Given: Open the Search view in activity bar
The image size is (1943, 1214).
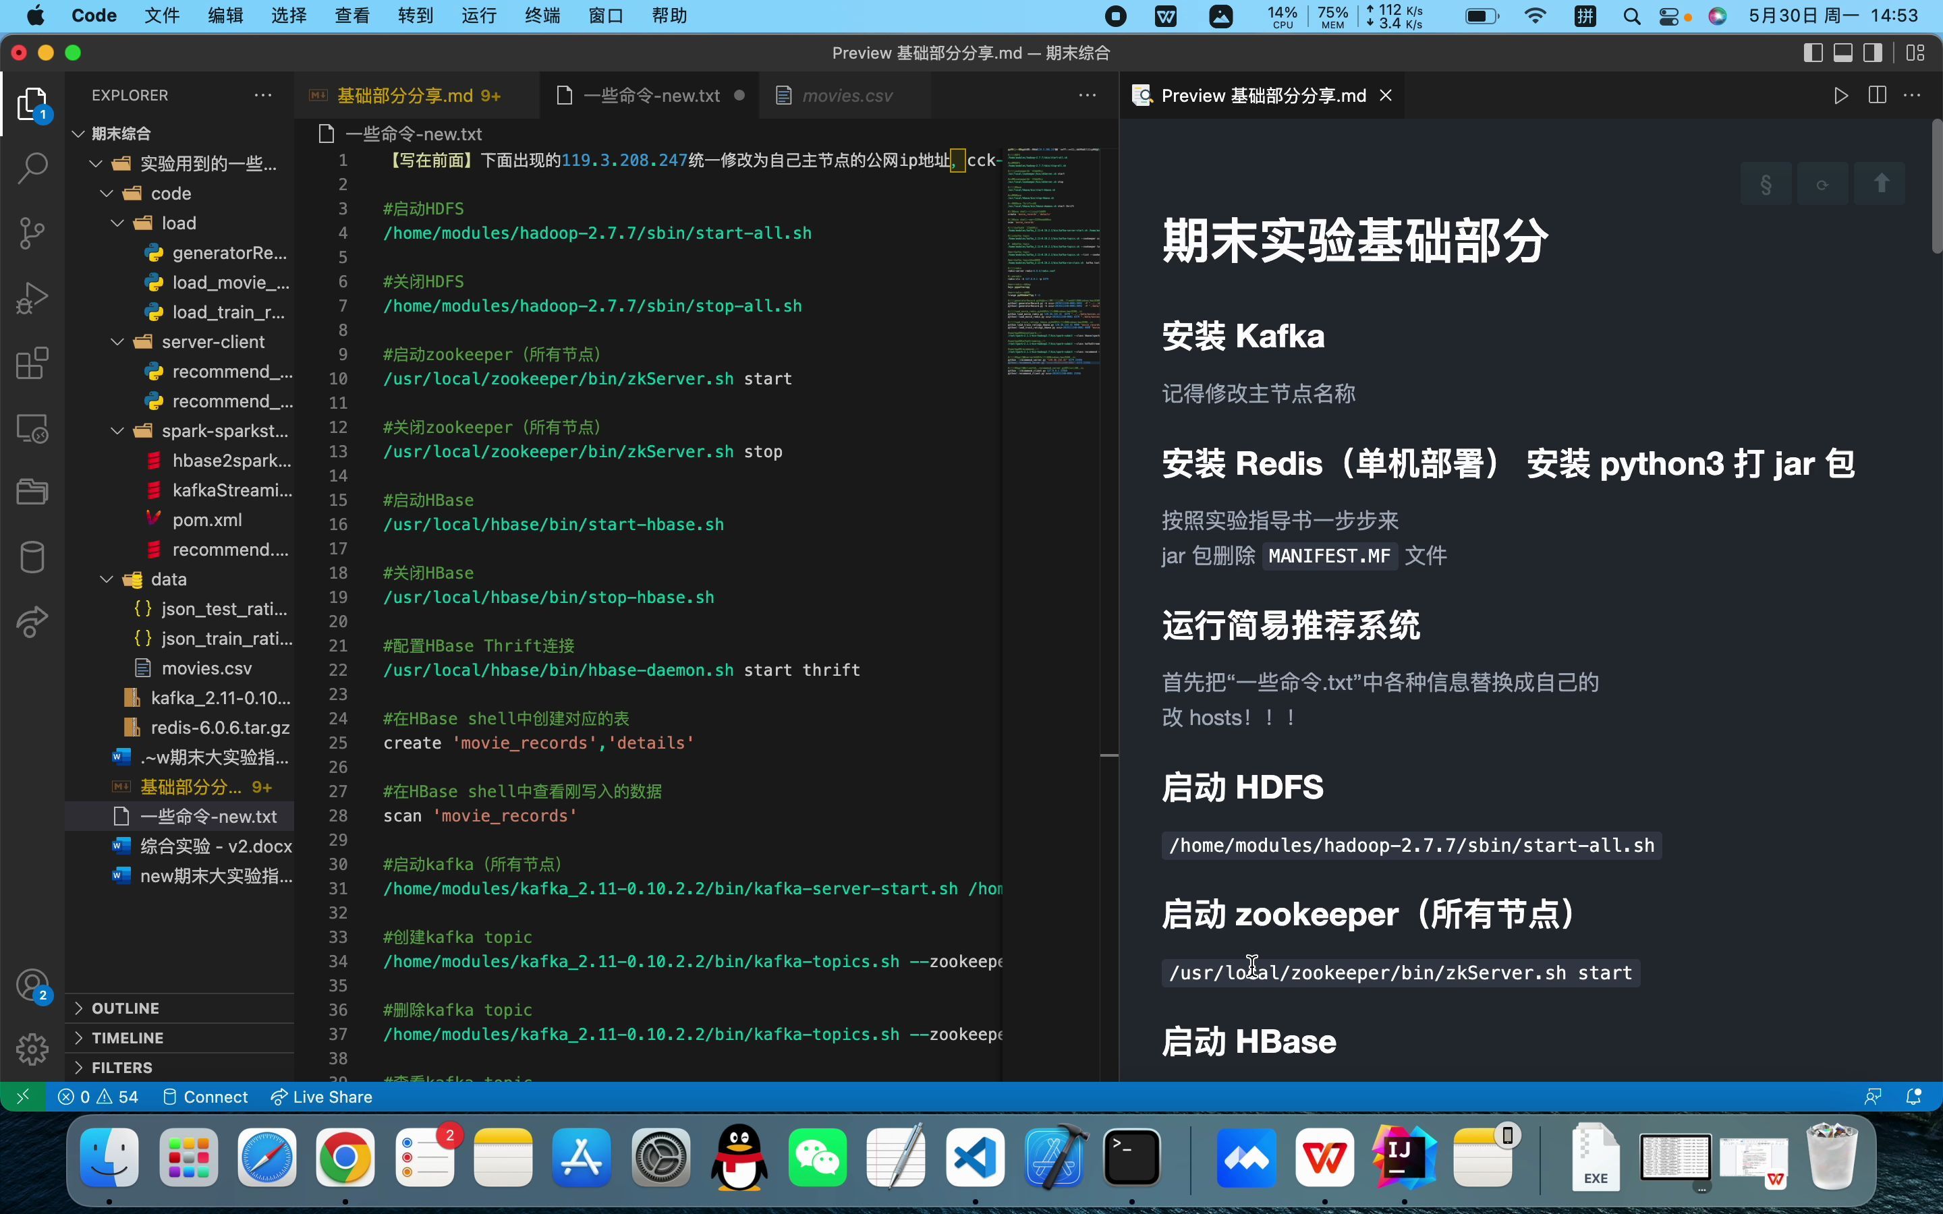Looking at the screenshot, I should (x=32, y=168).
